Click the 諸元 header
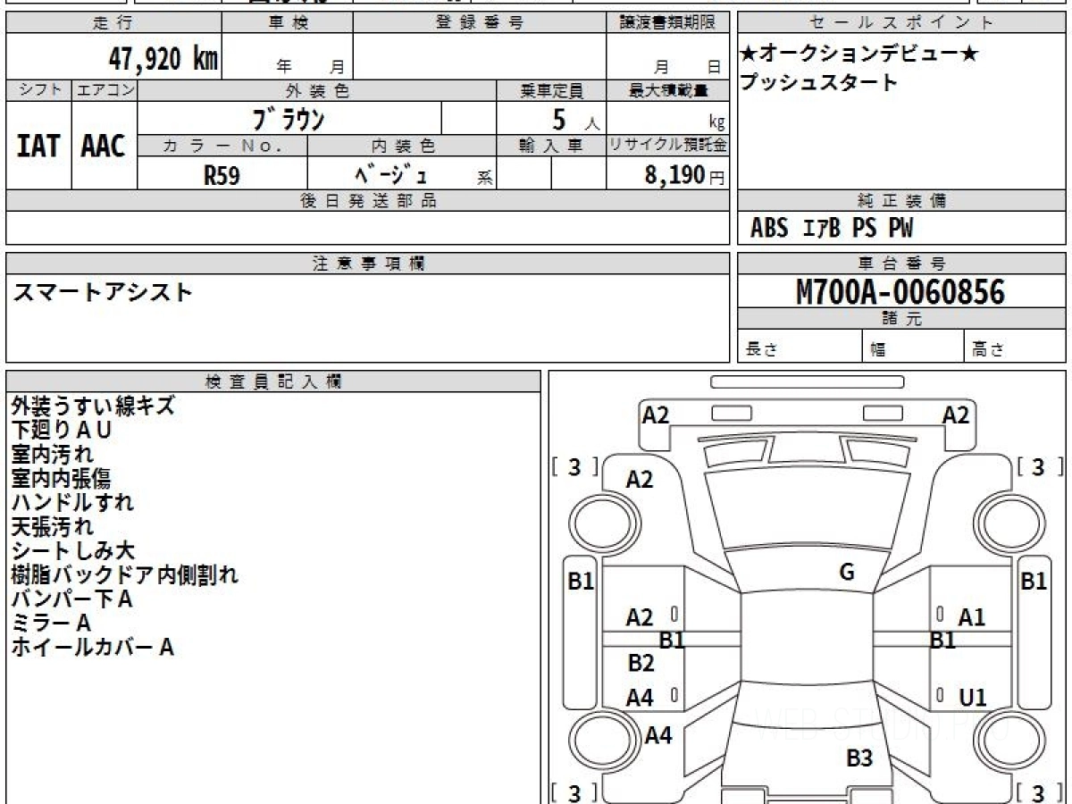 (x=901, y=319)
